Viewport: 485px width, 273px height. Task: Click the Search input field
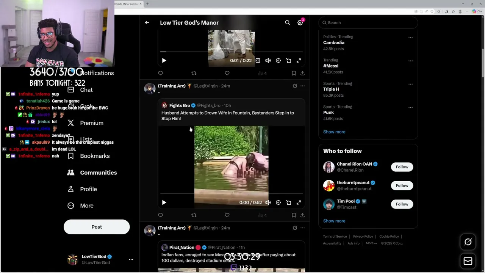368,23
